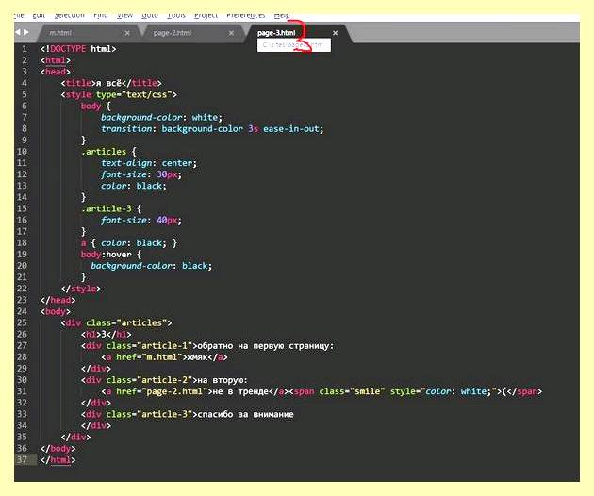The image size is (594, 496).
Task: Click the 'не в тренде' link text
Action: point(240,391)
